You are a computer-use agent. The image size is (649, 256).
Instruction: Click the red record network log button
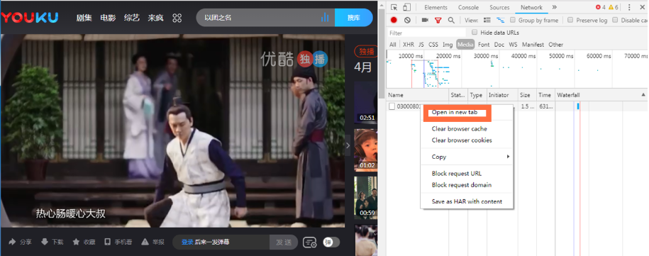[x=394, y=20]
